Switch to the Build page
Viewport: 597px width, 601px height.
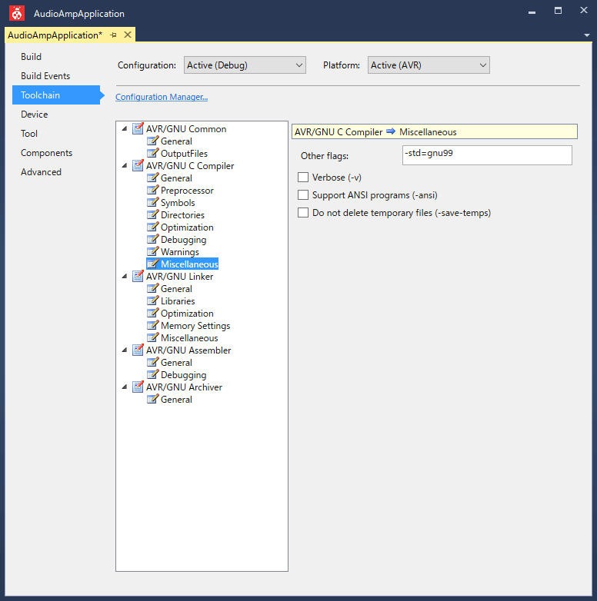tap(31, 57)
